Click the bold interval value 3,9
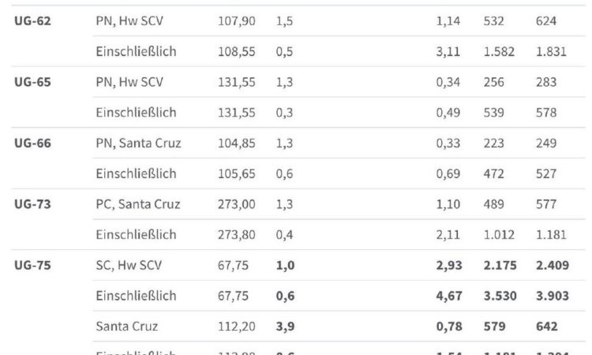The height and width of the screenshot is (355, 592). (x=285, y=327)
